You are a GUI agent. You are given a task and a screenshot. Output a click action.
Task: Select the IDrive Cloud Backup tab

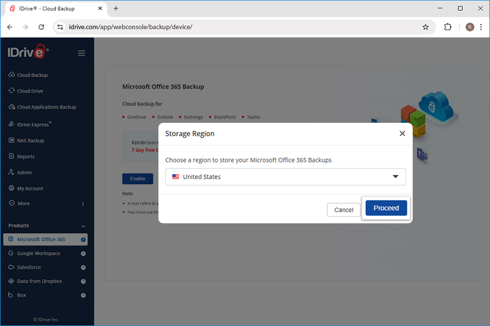[56, 9]
